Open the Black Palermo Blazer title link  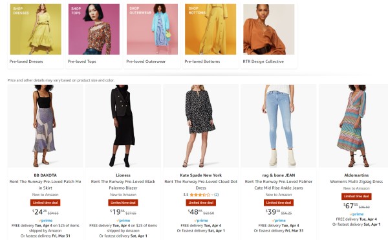point(123,184)
